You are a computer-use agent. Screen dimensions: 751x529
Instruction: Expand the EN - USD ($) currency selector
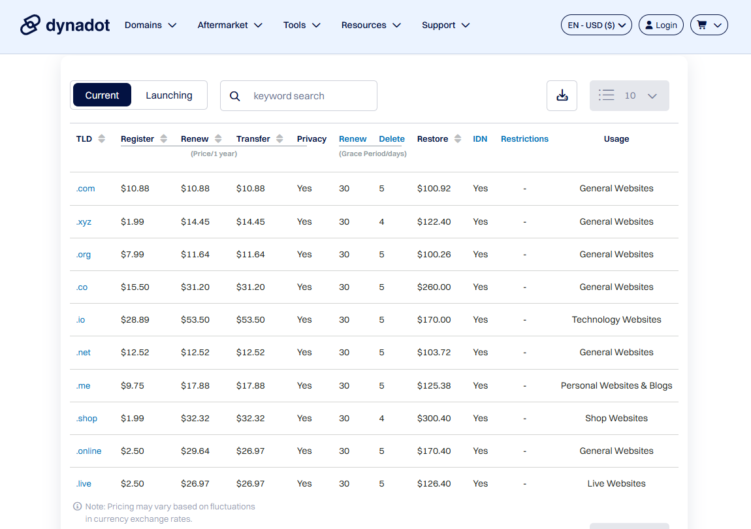pyautogui.click(x=596, y=25)
